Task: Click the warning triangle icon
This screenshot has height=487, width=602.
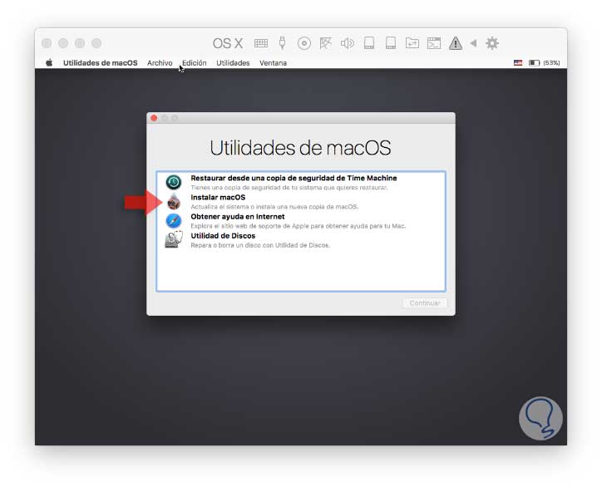Action: (x=456, y=43)
